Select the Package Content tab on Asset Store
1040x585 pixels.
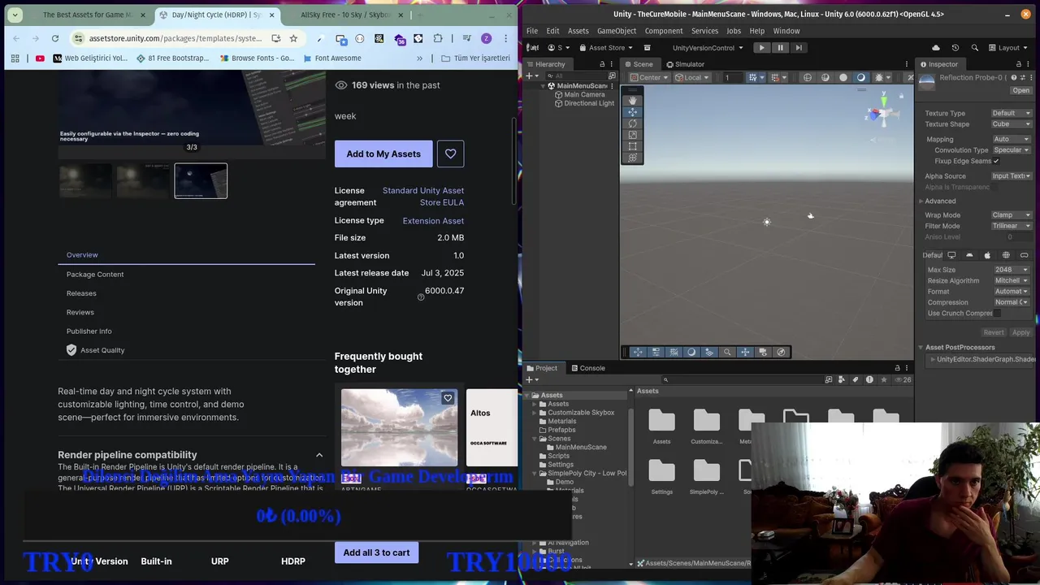[95, 275]
